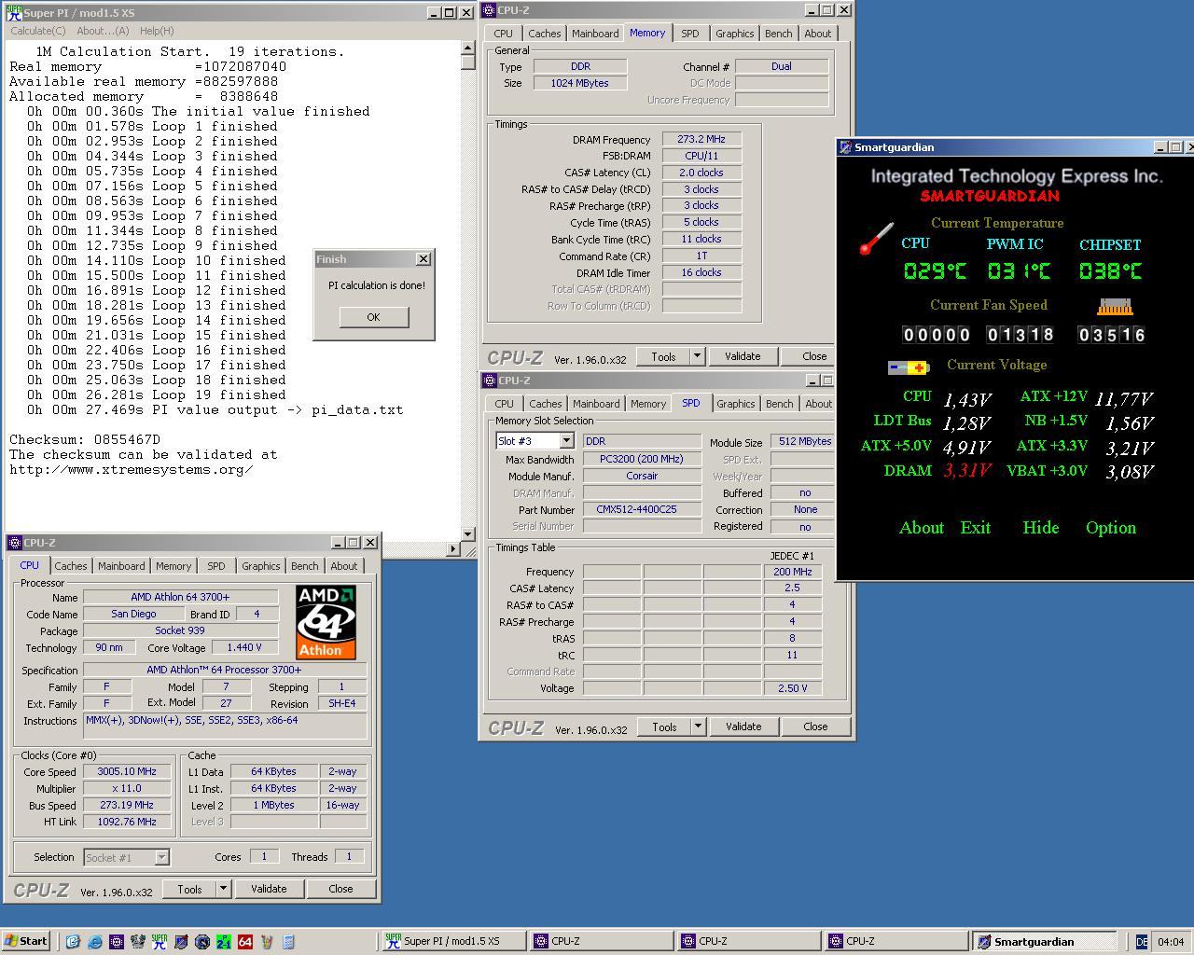Image resolution: width=1194 pixels, height=955 pixels.
Task: Click Tools button in CPU-Z Memory window
Action: (663, 356)
